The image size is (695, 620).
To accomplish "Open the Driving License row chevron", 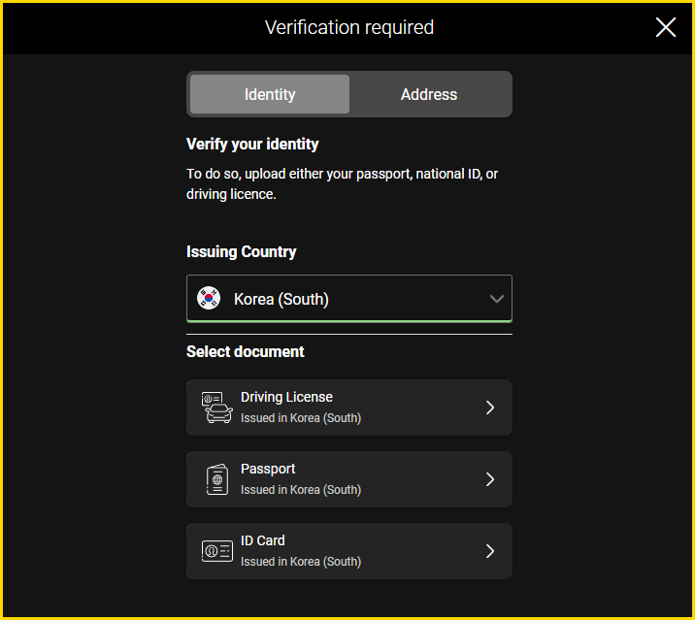I will [490, 408].
